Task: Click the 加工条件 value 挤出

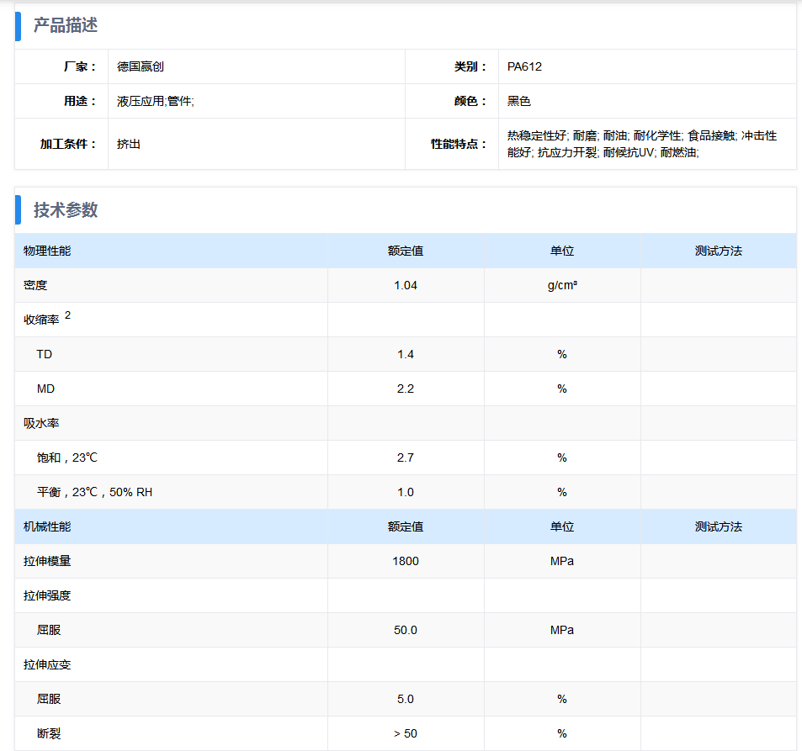Action: [129, 144]
